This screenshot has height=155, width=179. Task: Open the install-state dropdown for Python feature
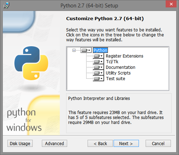(x=86, y=50)
